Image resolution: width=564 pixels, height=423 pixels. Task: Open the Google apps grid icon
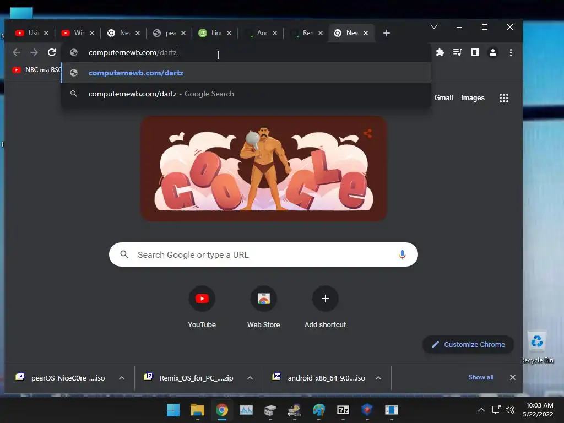[504, 98]
